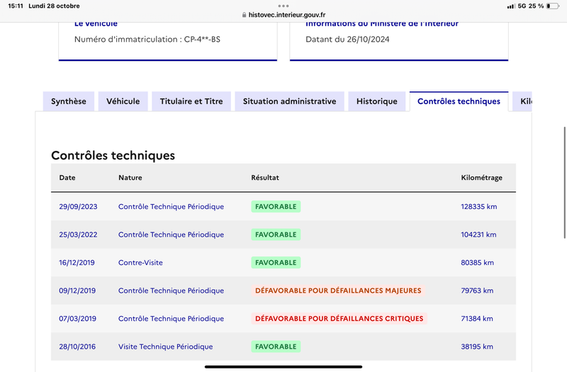
Task: Click Visite Technique Périodique entry
Action: point(165,346)
